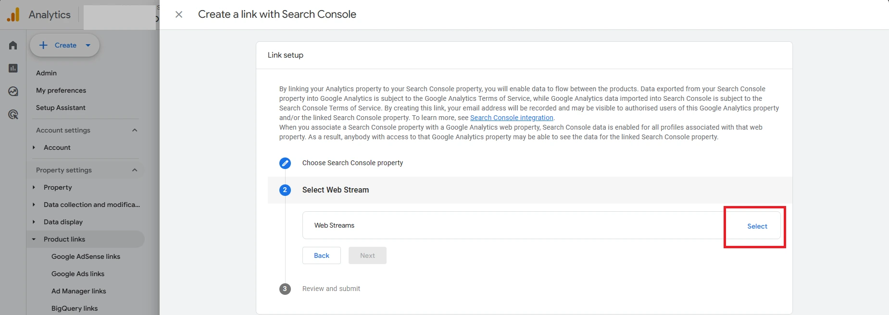Open the Explore icon in sidebar
This screenshot has height=315, width=889.
click(13, 91)
